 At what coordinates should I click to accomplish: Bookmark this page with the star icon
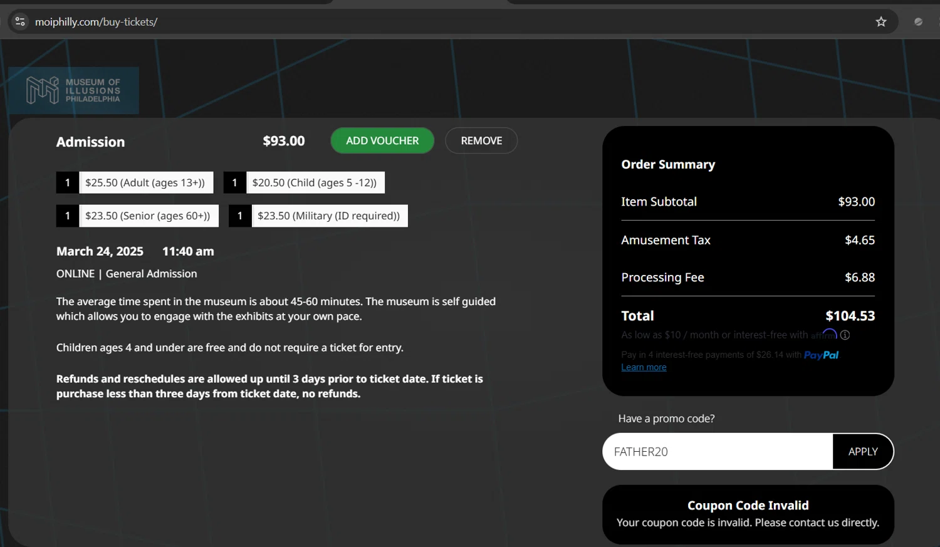pyautogui.click(x=881, y=22)
